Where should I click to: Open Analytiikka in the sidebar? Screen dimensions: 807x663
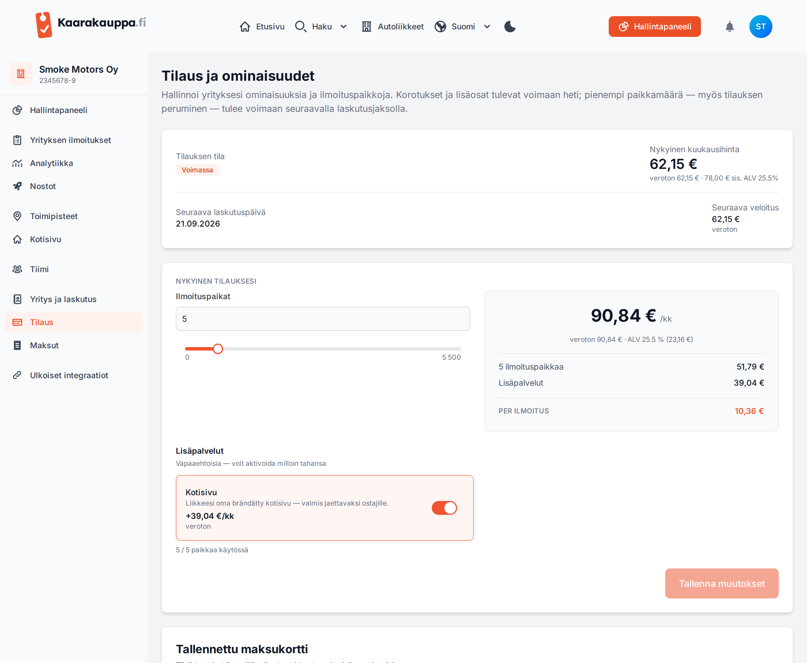(x=74, y=163)
